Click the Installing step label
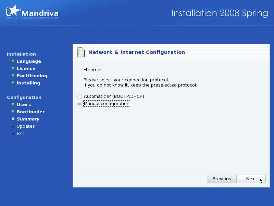This screenshot has width=274, height=206. (x=28, y=83)
